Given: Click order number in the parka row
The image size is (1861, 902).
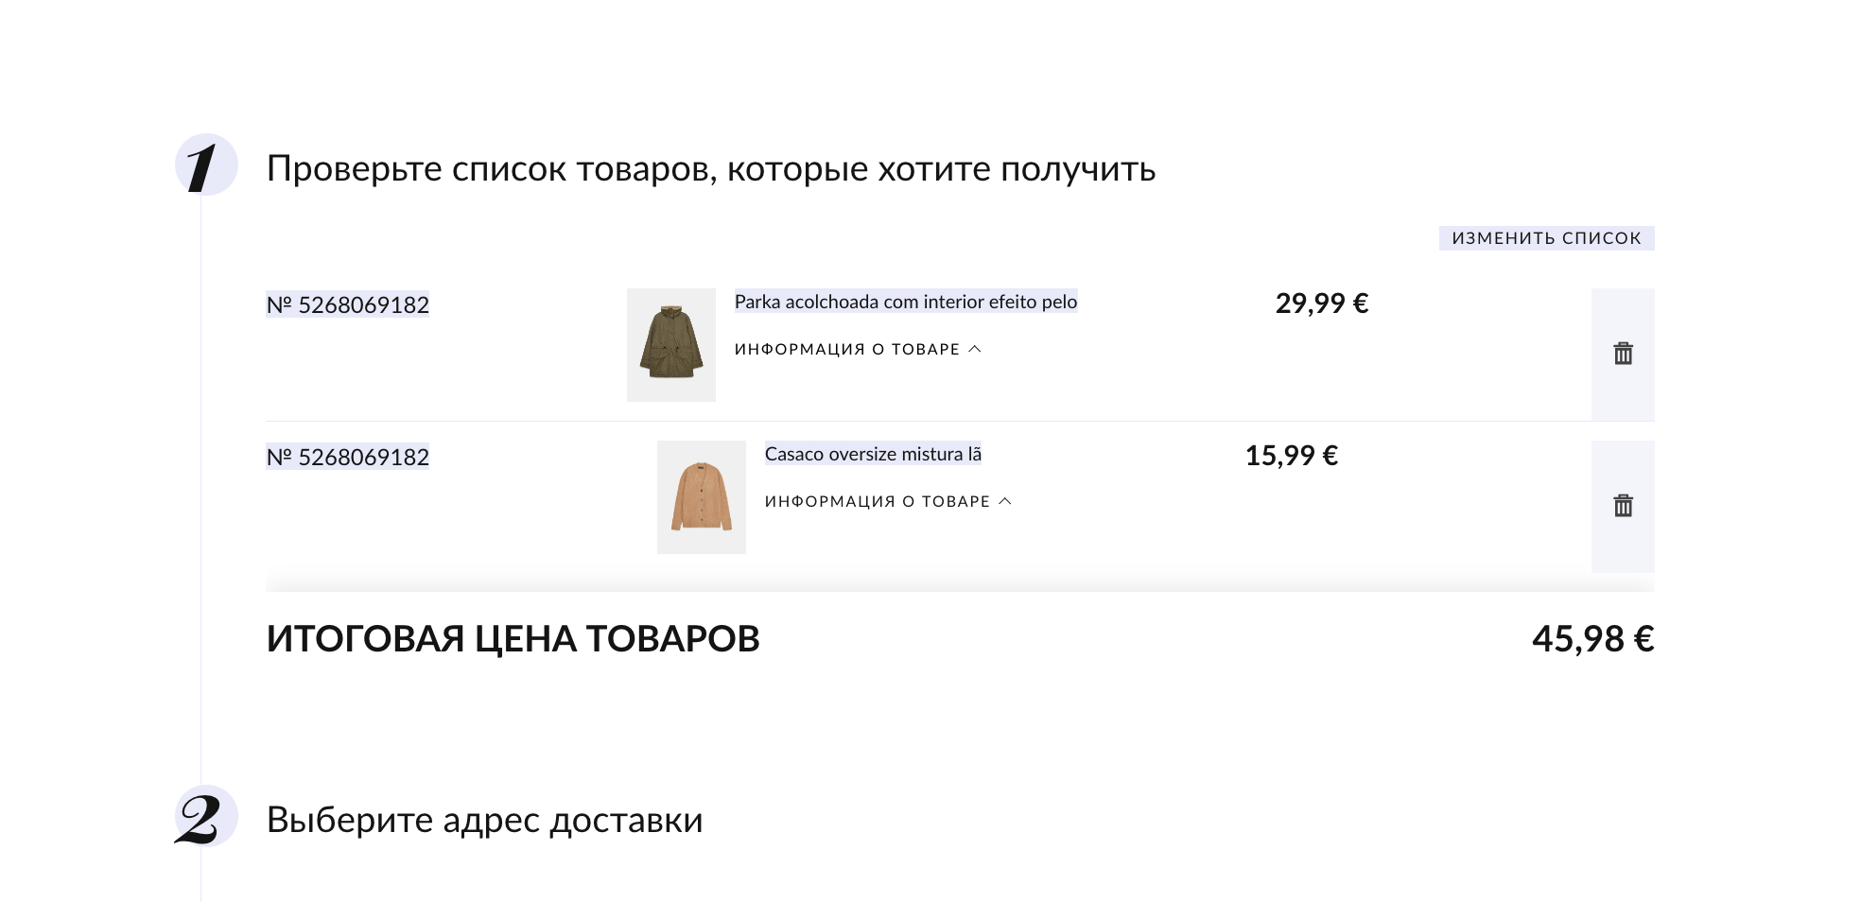Looking at the screenshot, I should pos(347,304).
